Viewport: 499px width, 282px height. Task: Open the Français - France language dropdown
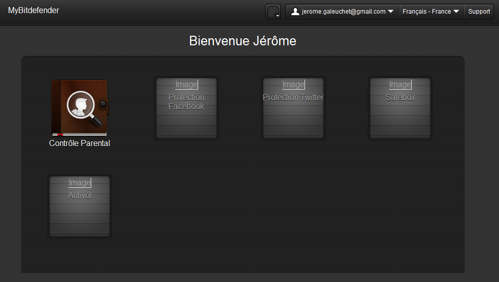431,12
